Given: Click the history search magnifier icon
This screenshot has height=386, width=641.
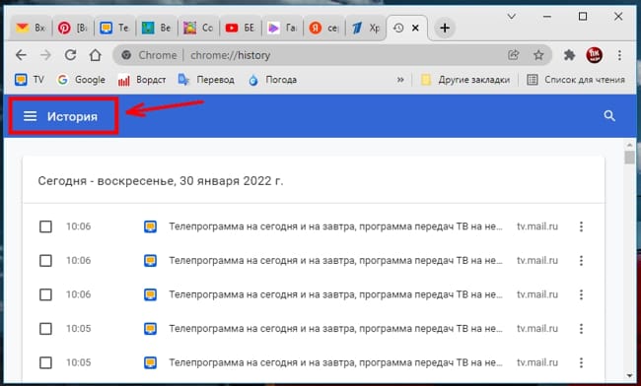Looking at the screenshot, I should [609, 116].
